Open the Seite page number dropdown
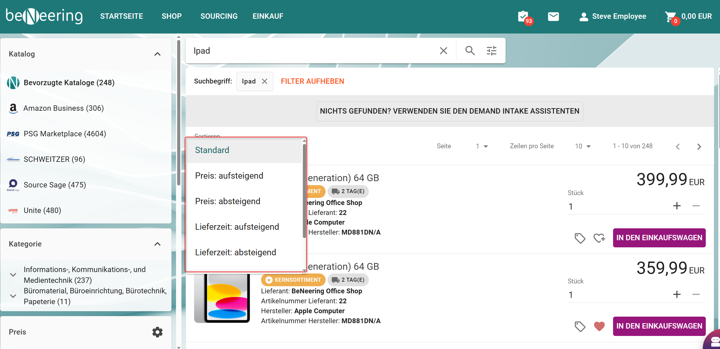The width and height of the screenshot is (720, 349). (482, 146)
